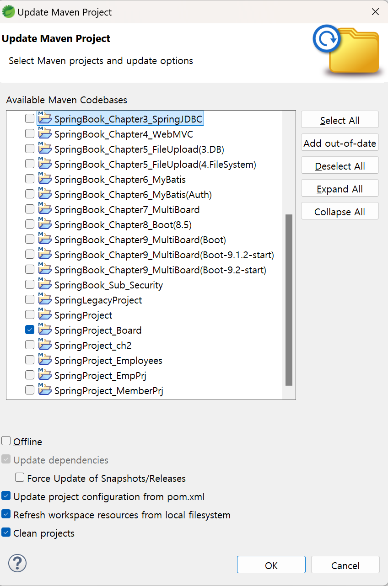The width and height of the screenshot is (388, 586).
Task: Click the MultiBoard(Boot-9.2-start) project folder icon
Action: [45, 269]
